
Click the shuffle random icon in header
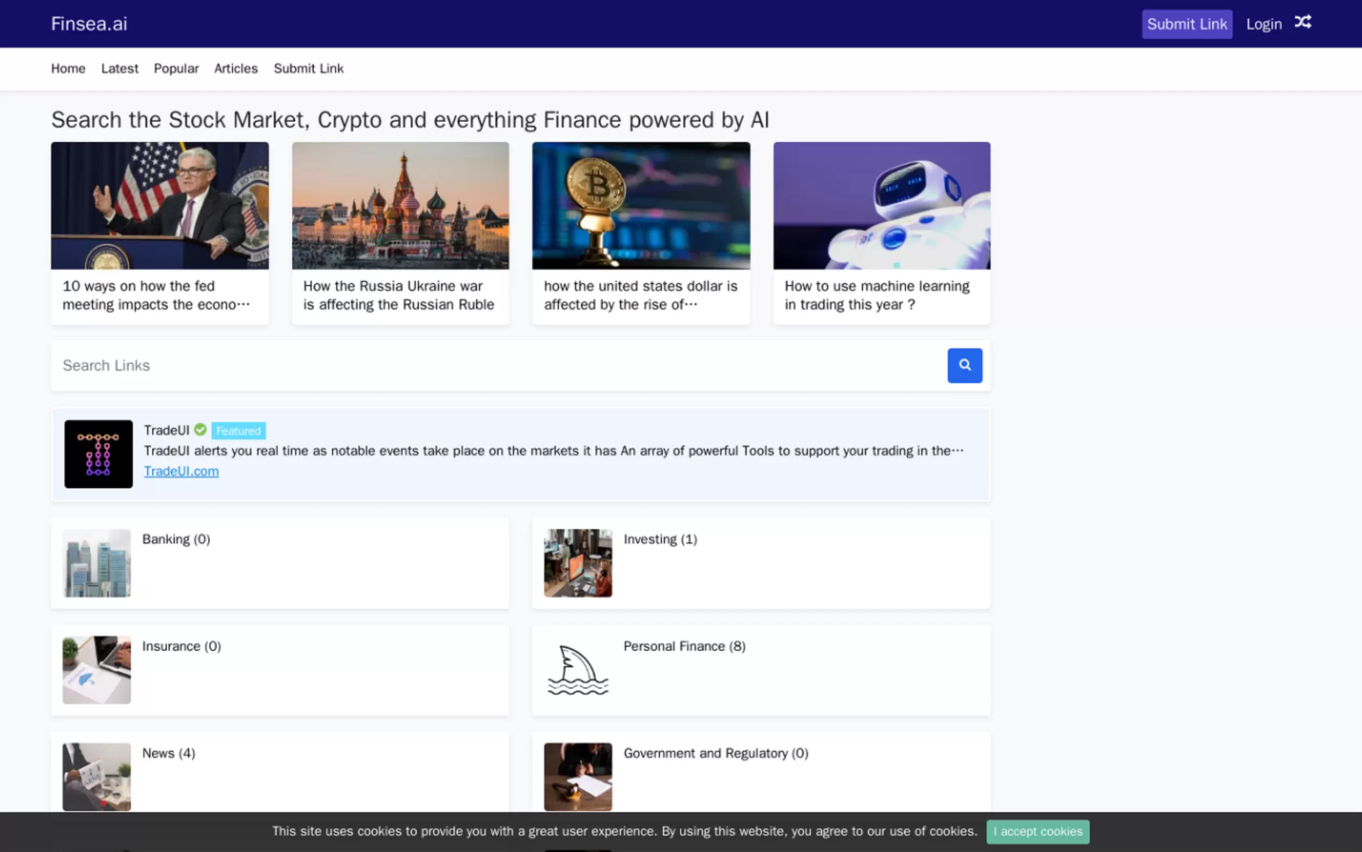click(1302, 23)
